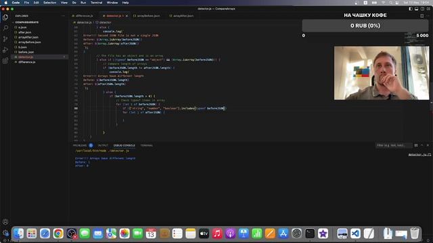Open Visual Studio Code from the Dock
The width and height of the screenshot is (433, 243).
pyautogui.click(x=355, y=234)
